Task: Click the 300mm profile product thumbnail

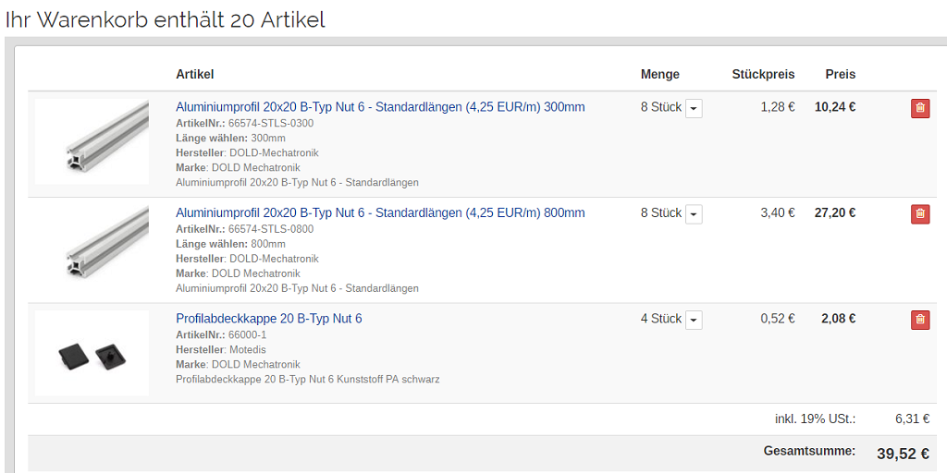Action: pos(92,141)
